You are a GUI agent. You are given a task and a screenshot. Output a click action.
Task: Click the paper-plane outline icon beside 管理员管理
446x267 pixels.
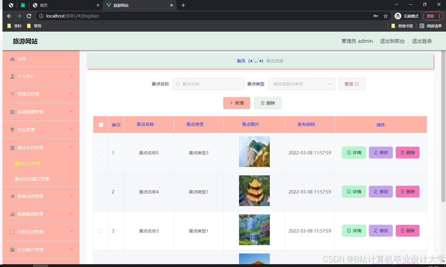(12, 94)
